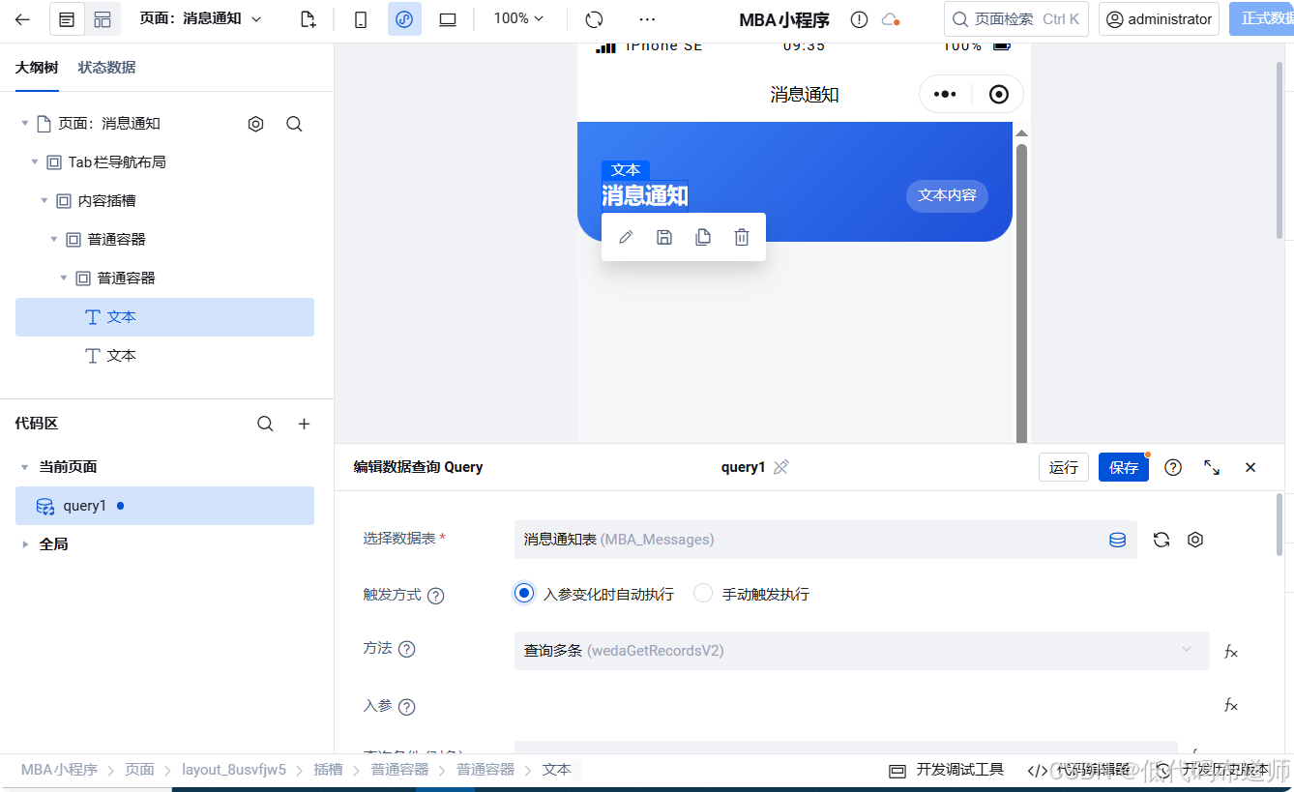Open the administrator account menu

[x=1159, y=19]
